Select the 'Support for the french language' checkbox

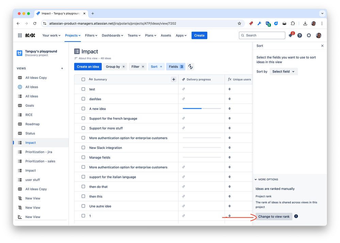coord(83,118)
